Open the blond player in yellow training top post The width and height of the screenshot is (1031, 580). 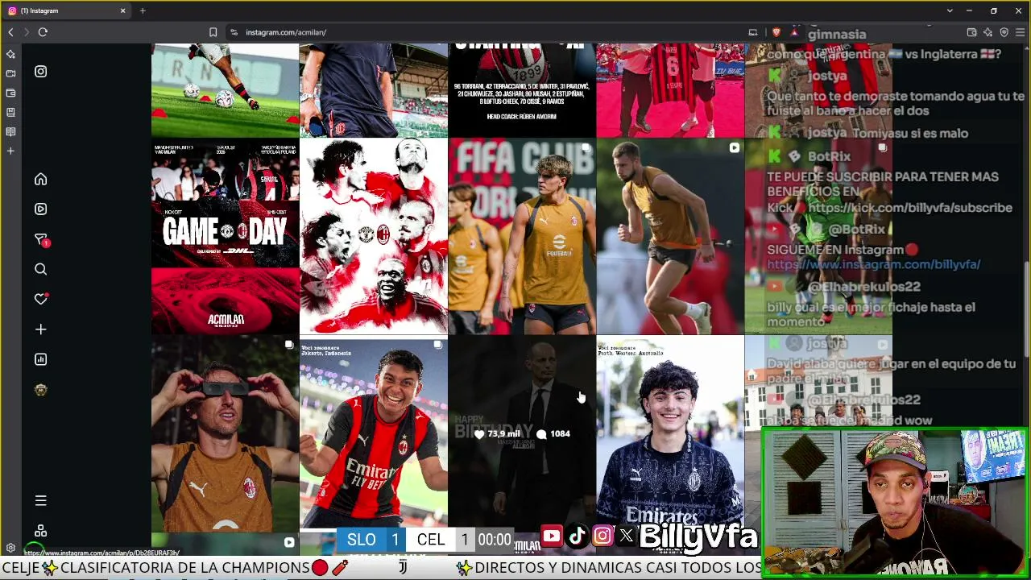coord(521,236)
